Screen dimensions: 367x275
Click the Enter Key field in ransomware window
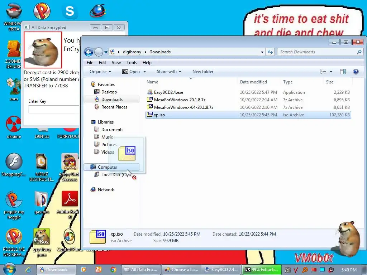53,110
